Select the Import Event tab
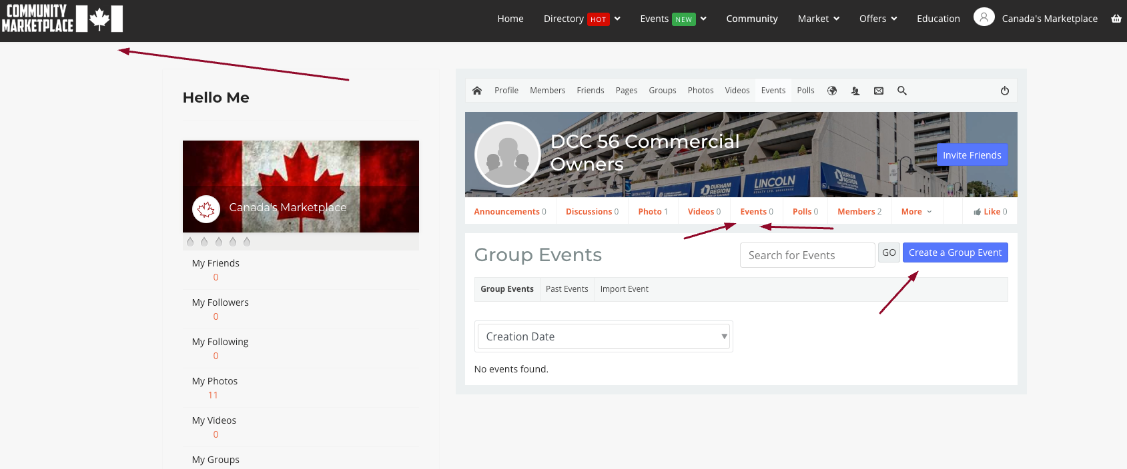Image resolution: width=1127 pixels, height=469 pixels. pos(624,289)
